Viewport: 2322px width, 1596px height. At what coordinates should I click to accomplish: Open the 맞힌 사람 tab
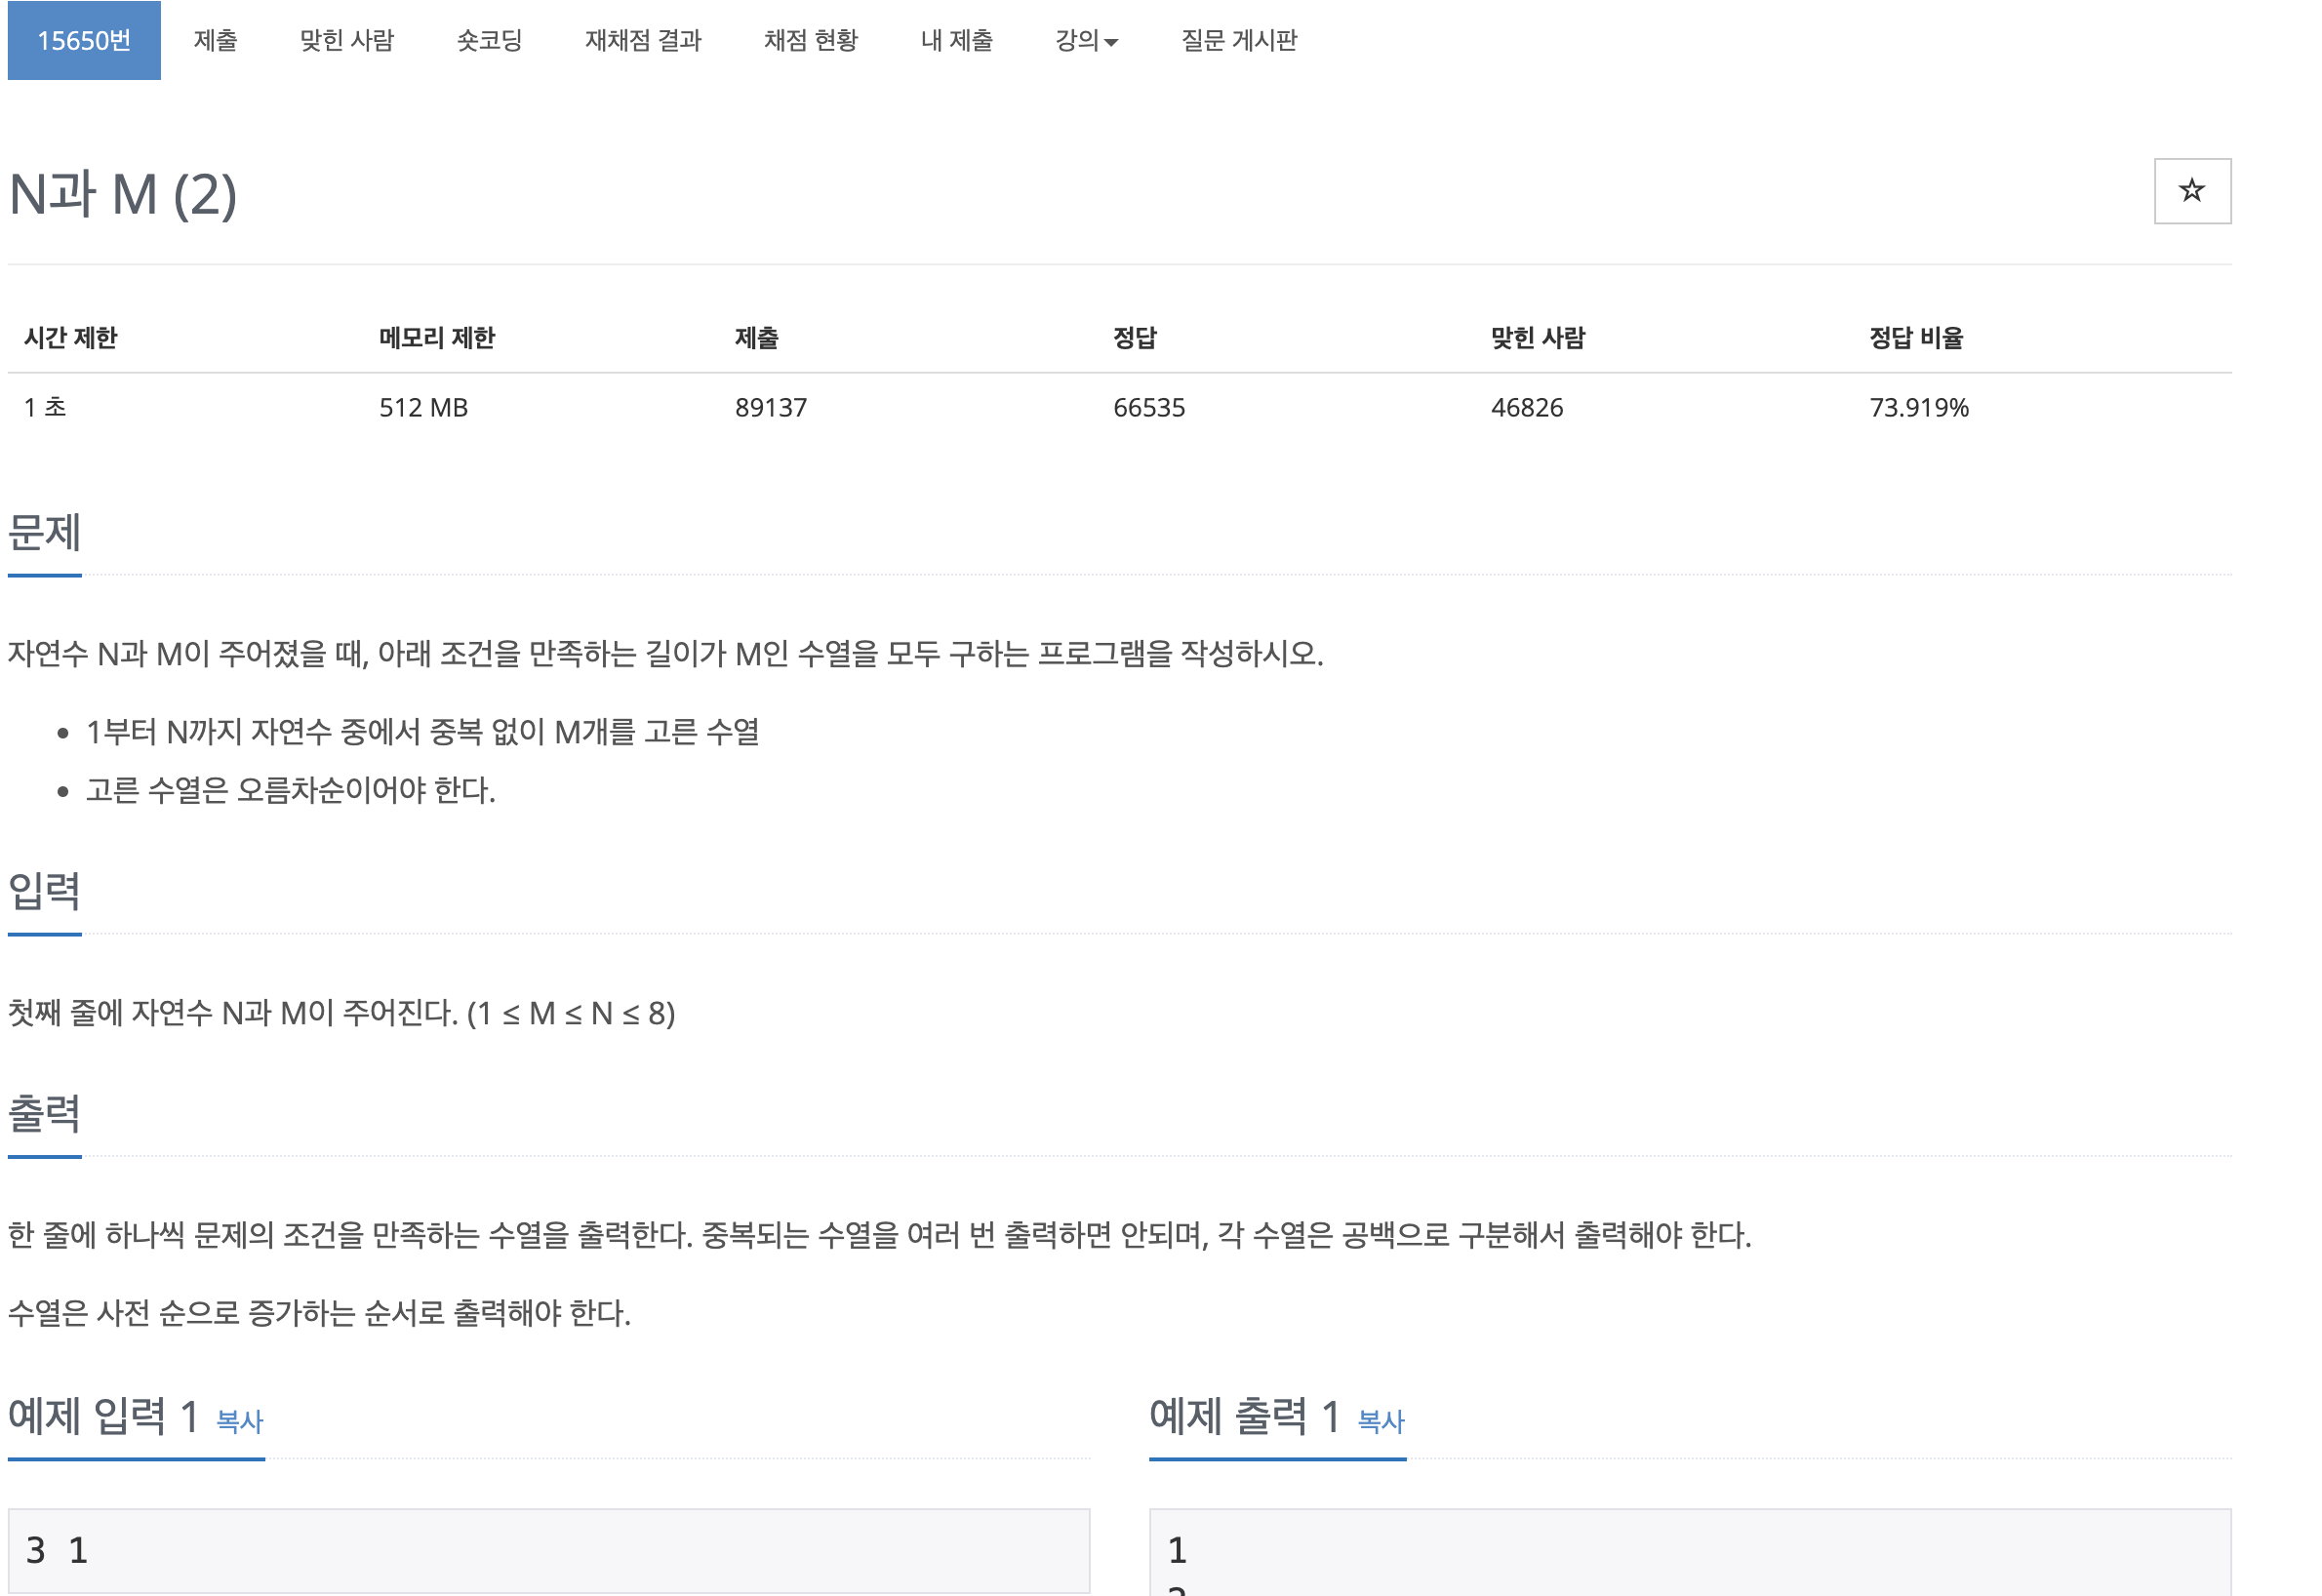347,40
